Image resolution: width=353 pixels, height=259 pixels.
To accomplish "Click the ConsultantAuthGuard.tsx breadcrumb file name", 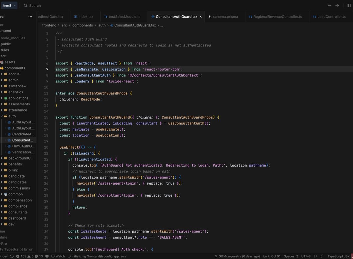I will 135,25.
